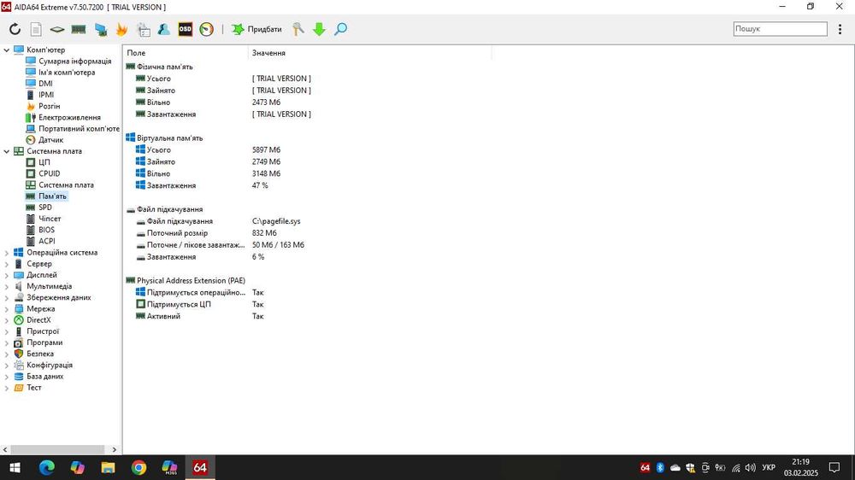Open the three-dot options menu
855x480 pixels.
coord(840,29)
